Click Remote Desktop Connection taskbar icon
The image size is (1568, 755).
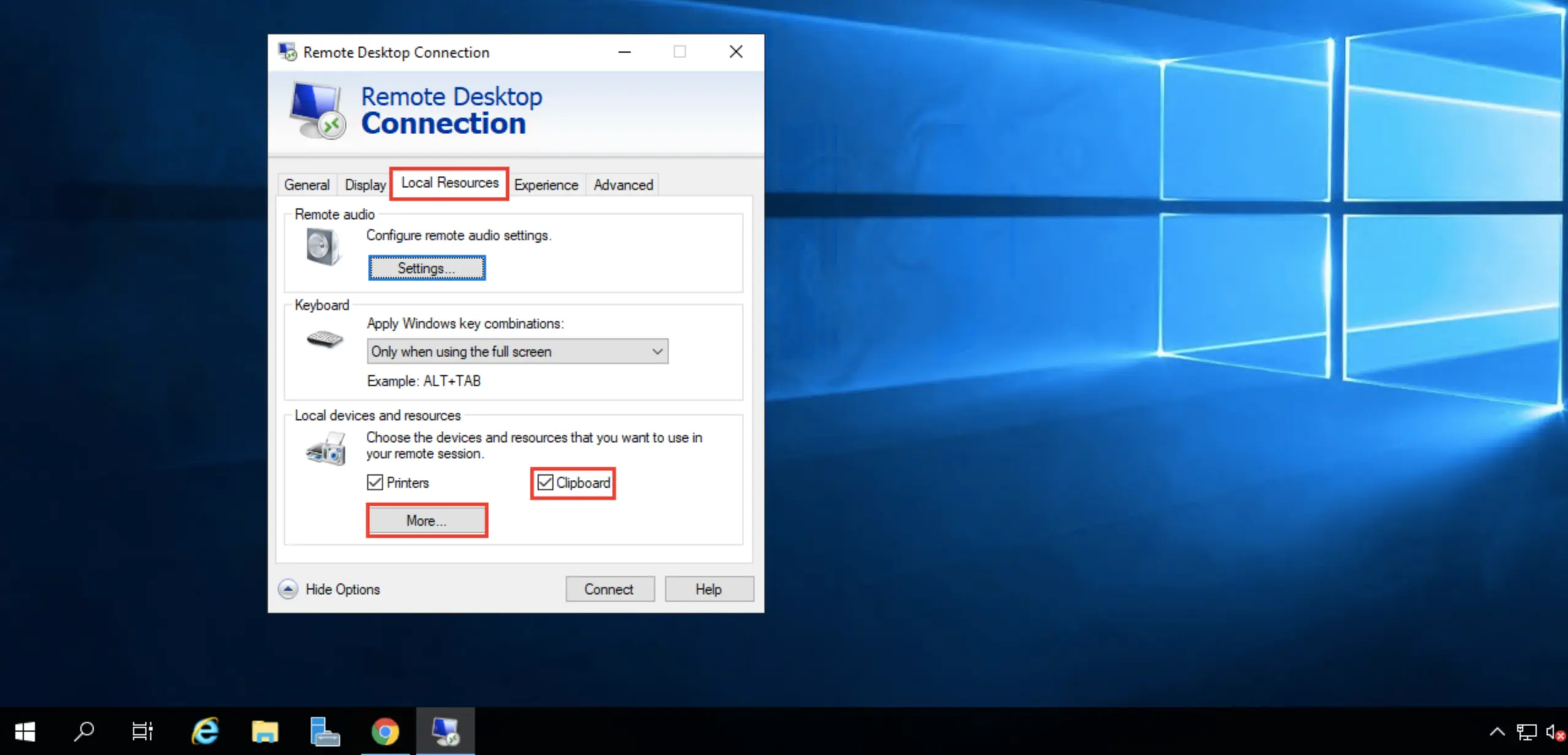pos(445,731)
